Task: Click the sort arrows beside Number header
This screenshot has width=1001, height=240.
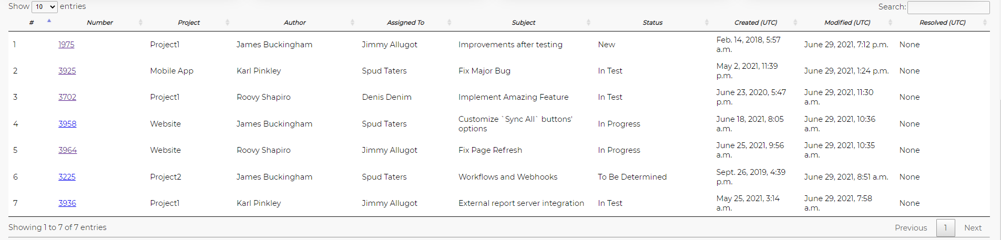Action: 140,23
